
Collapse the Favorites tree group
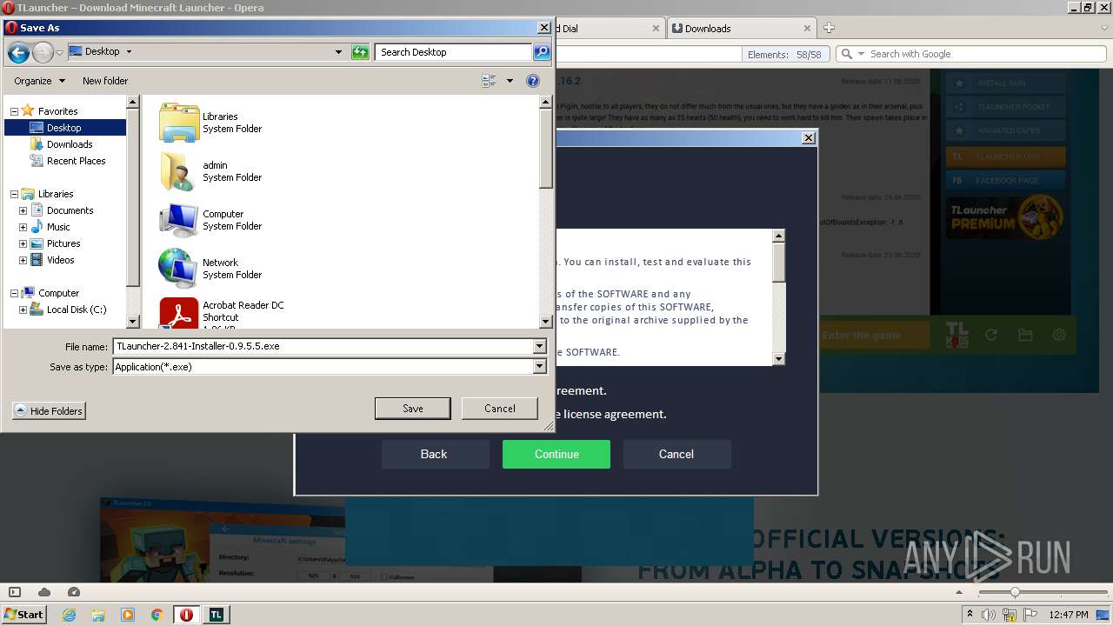14,111
